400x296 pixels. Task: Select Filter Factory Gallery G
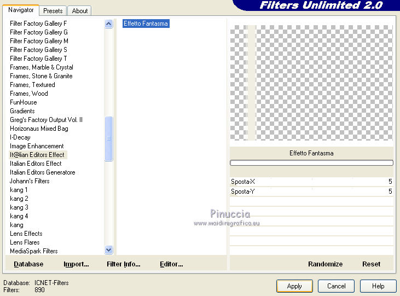(x=39, y=32)
